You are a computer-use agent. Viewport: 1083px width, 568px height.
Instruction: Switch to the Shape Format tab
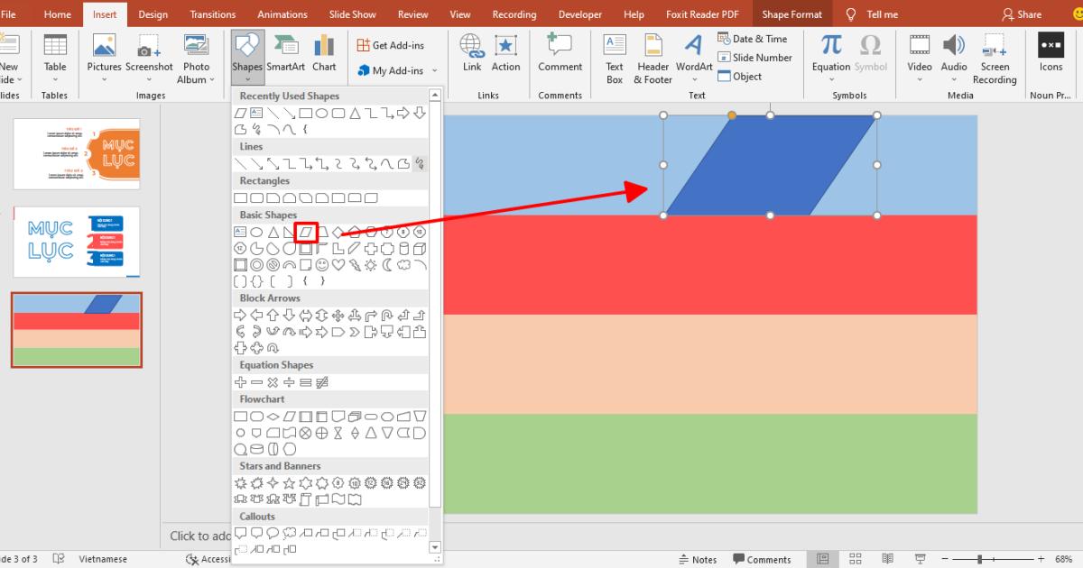click(791, 14)
